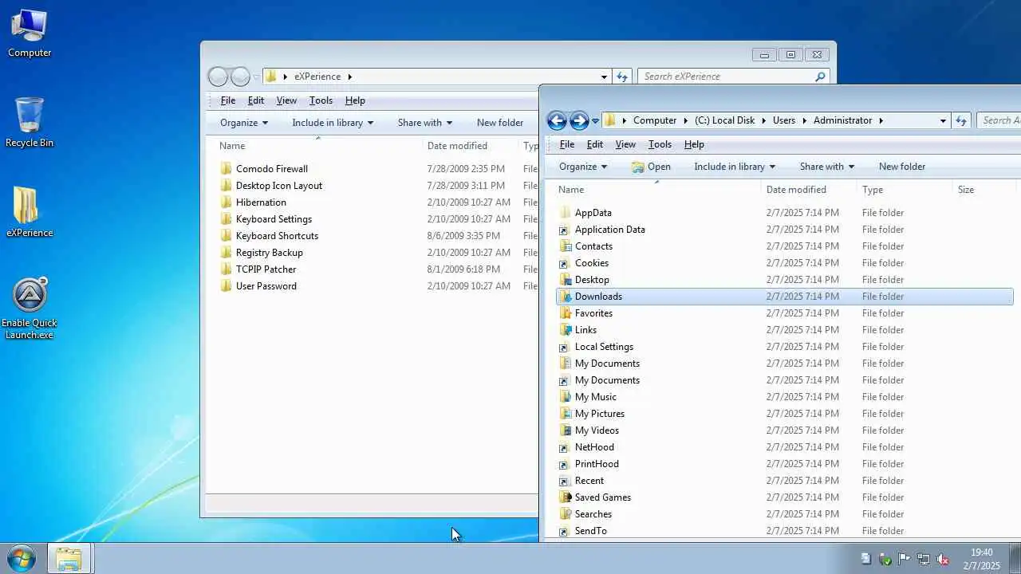The width and height of the screenshot is (1021, 574).
Task: Select Enable Quick Launch.exe desktop icon
Action: click(x=30, y=308)
